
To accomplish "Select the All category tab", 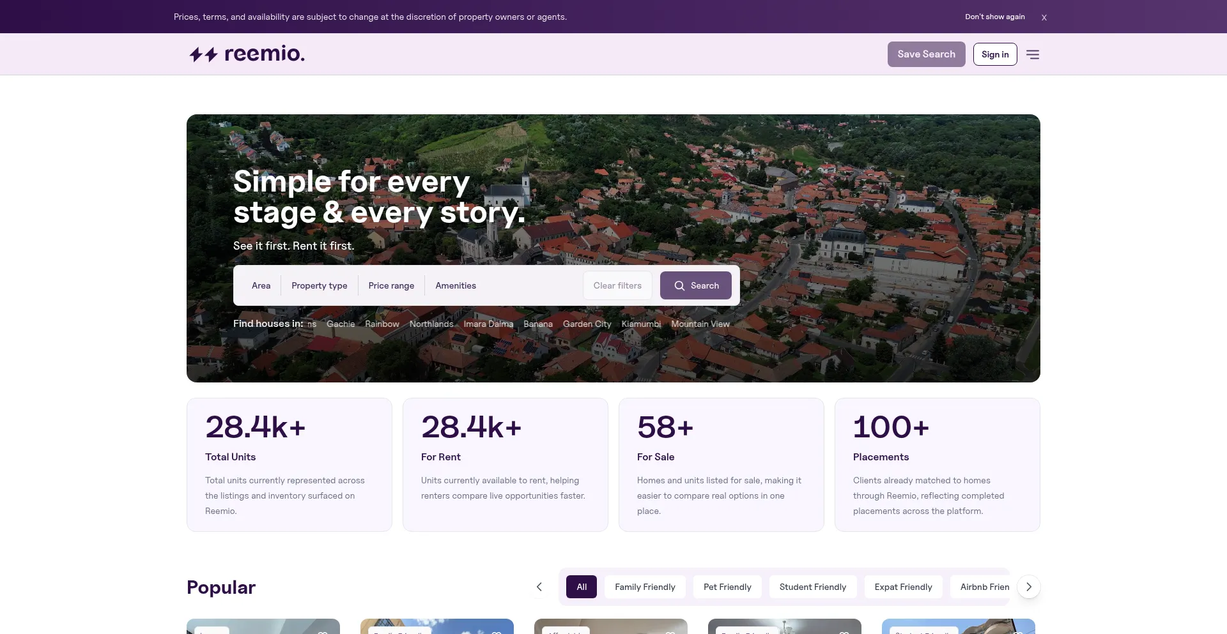I will [582, 587].
